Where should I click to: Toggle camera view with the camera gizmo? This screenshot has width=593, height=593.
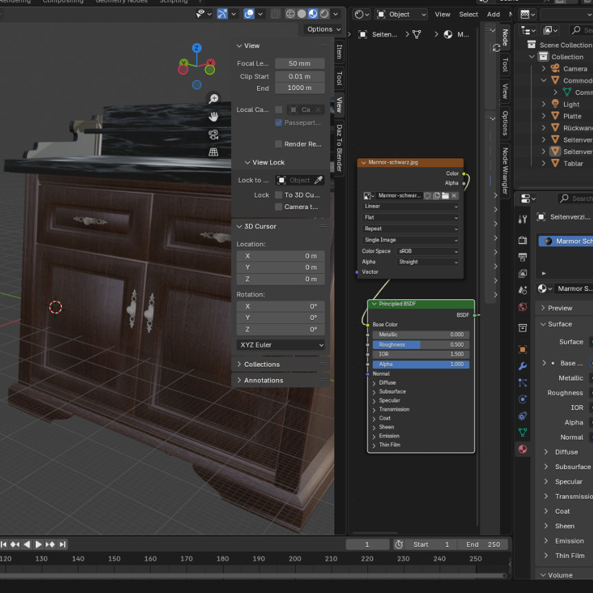tap(213, 135)
